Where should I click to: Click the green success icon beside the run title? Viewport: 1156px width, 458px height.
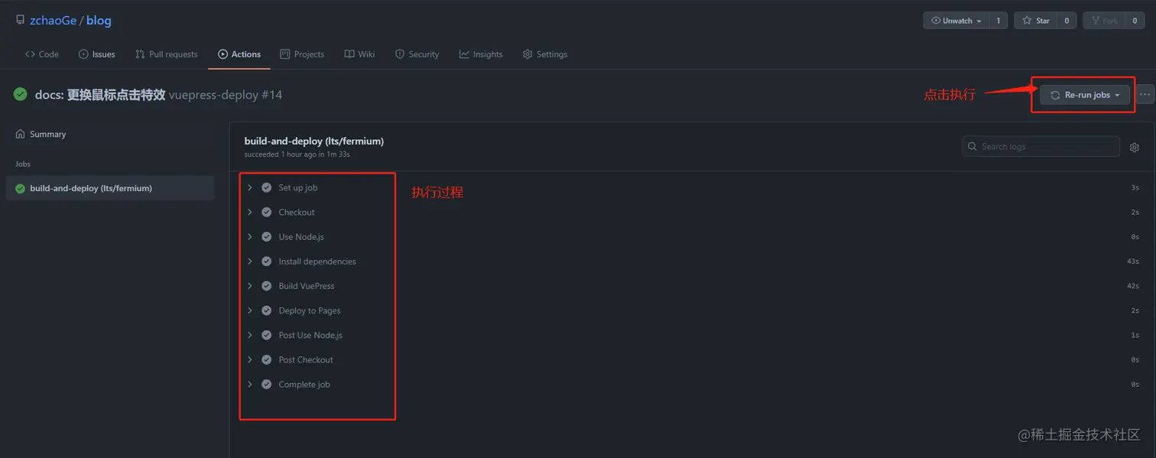coord(21,95)
